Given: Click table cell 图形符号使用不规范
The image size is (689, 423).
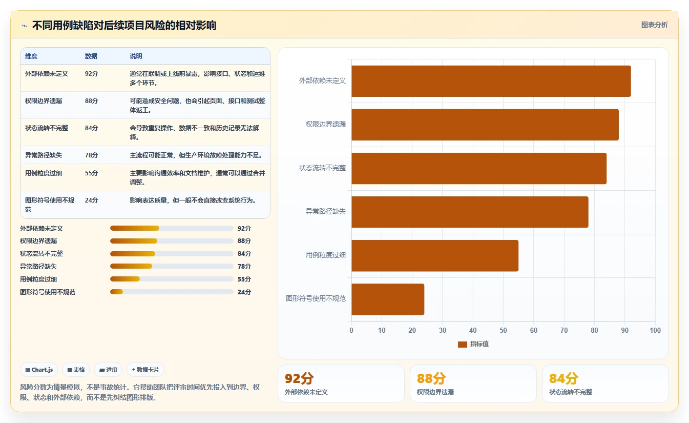Looking at the screenshot, I should point(50,205).
